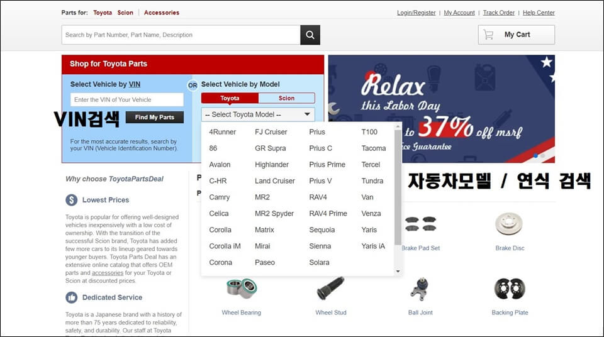604x337 pixels.
Task: Click the Lowest Prices dollar icon
Action: point(71,200)
